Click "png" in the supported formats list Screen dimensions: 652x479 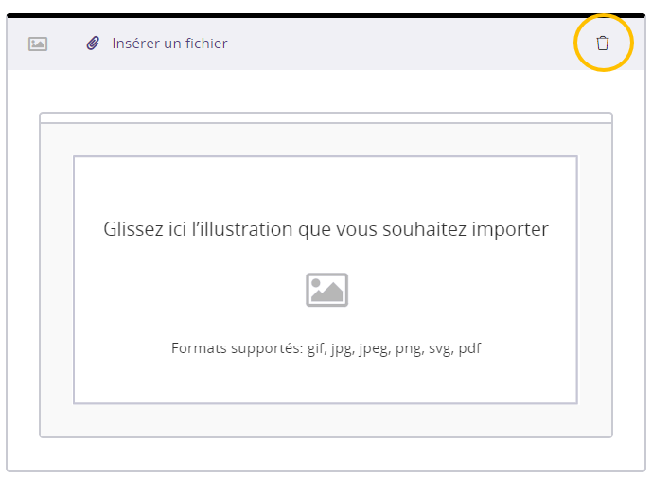[x=408, y=348]
